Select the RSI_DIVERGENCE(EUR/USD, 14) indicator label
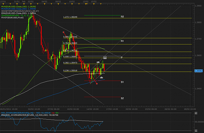 [x=17, y=113]
